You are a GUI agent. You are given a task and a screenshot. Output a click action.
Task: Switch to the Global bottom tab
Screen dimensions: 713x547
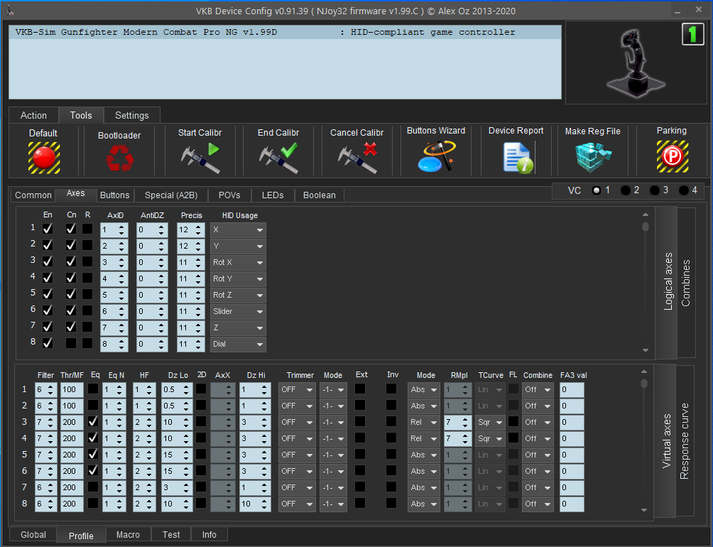pos(33,535)
